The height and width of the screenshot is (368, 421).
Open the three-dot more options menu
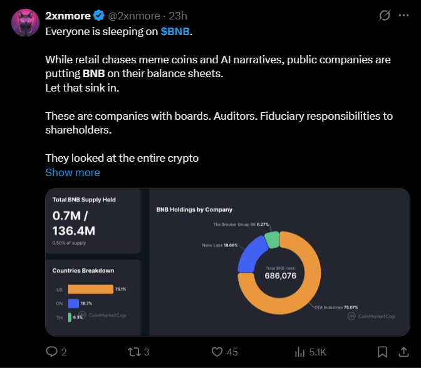point(408,14)
